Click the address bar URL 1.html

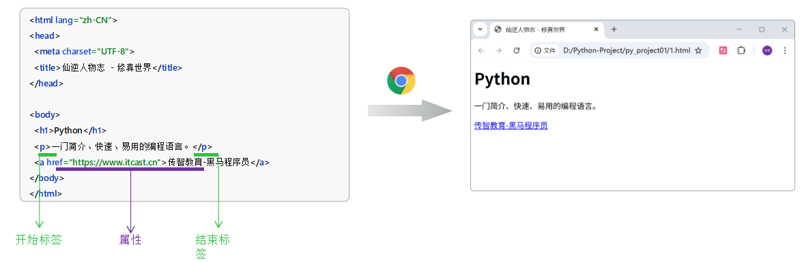(627, 50)
